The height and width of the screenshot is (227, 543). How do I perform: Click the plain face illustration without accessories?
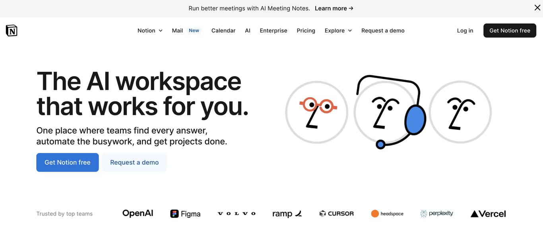tap(460, 112)
